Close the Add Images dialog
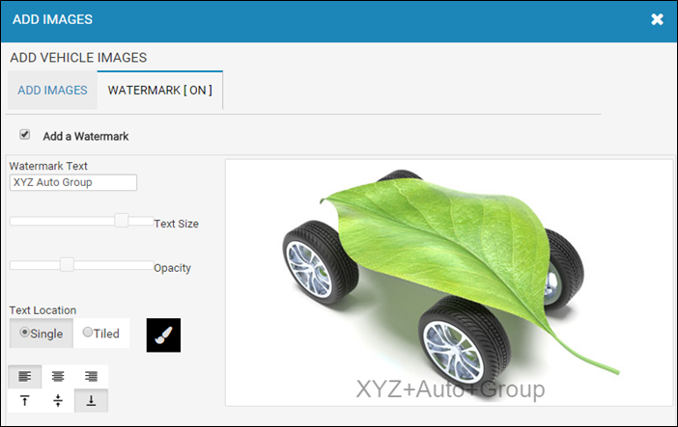678x427 pixels. click(658, 19)
